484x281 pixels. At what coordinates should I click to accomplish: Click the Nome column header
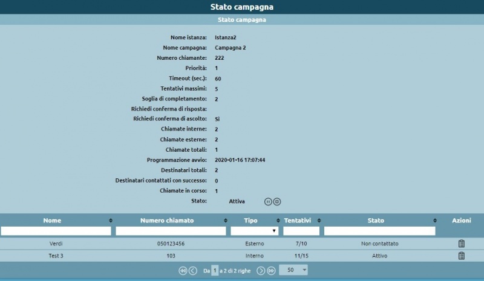tap(52, 221)
